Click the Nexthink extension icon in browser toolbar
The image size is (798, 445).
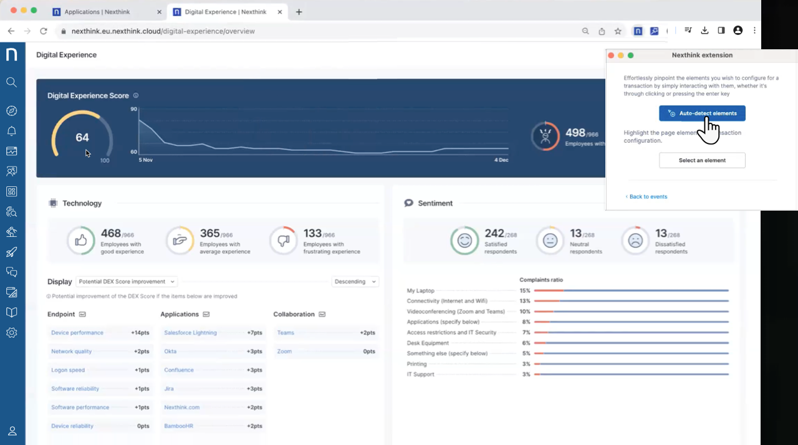click(x=638, y=31)
